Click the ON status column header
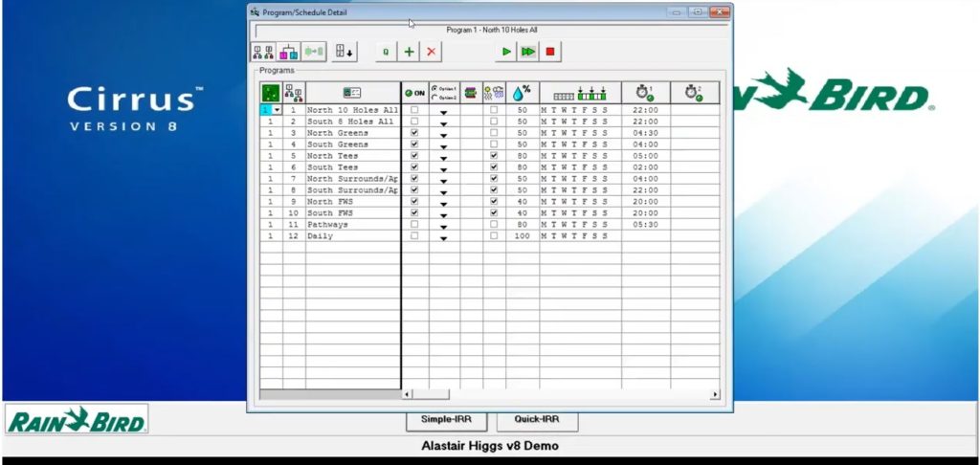Screen dimensions: 980x465 point(414,93)
